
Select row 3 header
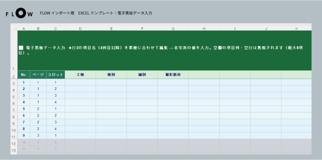click(x=14, y=82)
